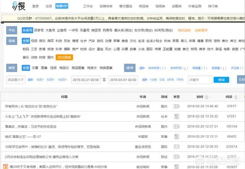
Task: Select 大鱼号 platform filter
Action: 50,30
